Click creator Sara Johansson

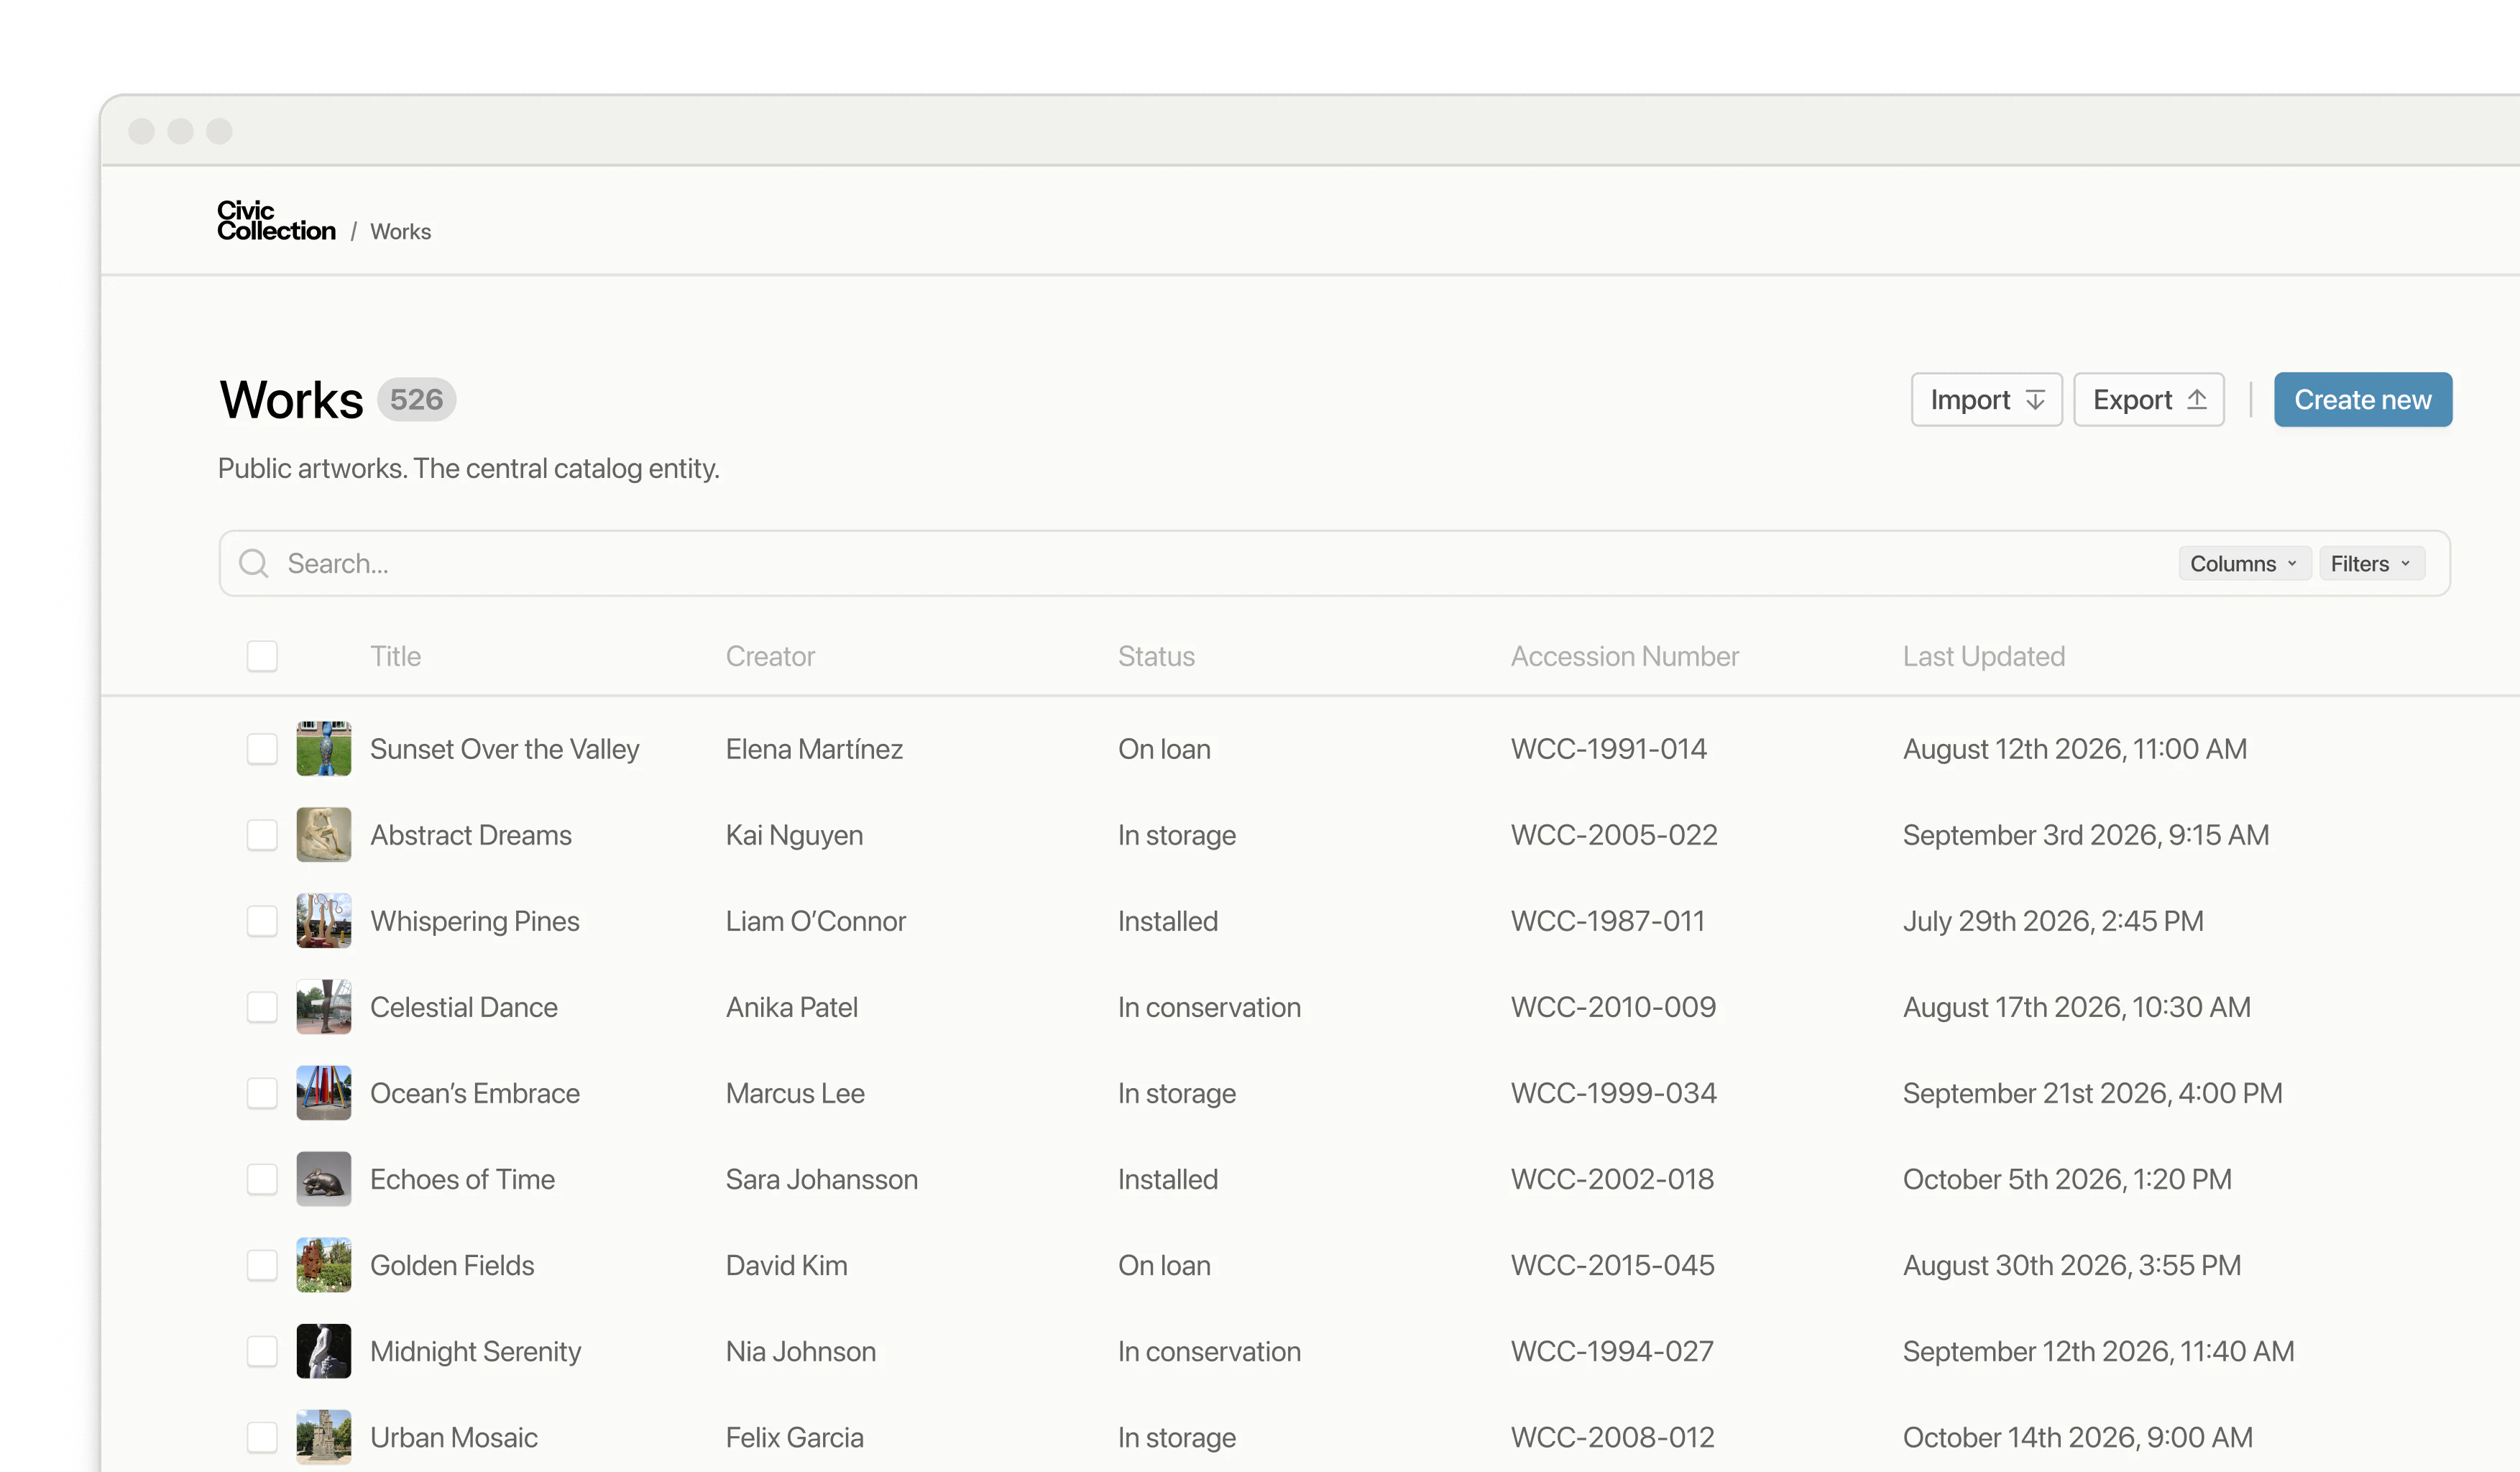(x=821, y=1179)
